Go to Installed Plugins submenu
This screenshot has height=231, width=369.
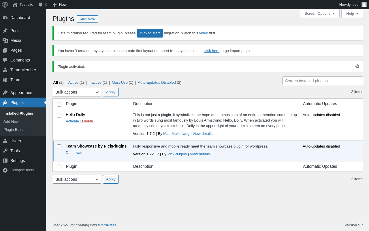coord(18,113)
